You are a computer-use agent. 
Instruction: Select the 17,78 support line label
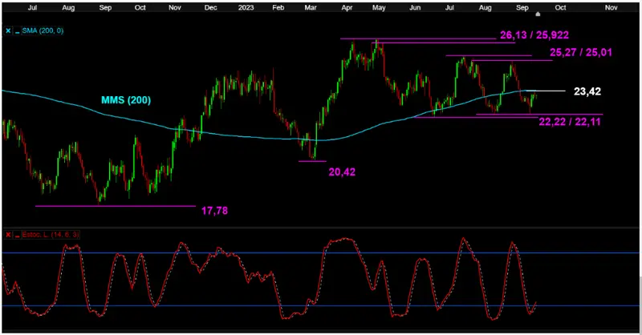coord(212,210)
